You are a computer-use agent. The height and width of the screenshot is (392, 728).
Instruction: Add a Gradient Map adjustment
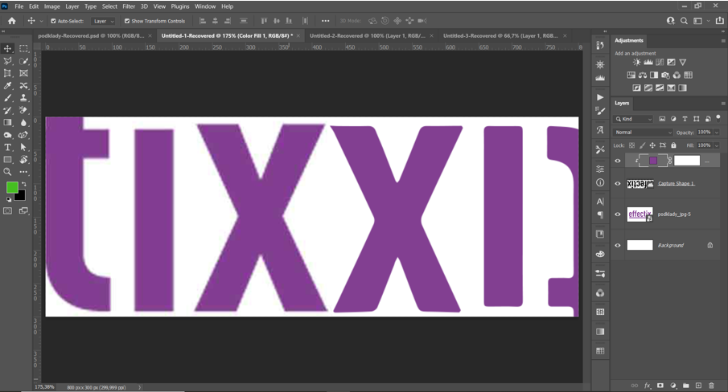(682, 88)
